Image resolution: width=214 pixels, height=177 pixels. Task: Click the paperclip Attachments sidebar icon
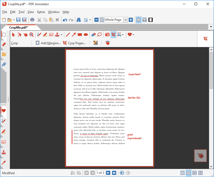click(x=3, y=64)
